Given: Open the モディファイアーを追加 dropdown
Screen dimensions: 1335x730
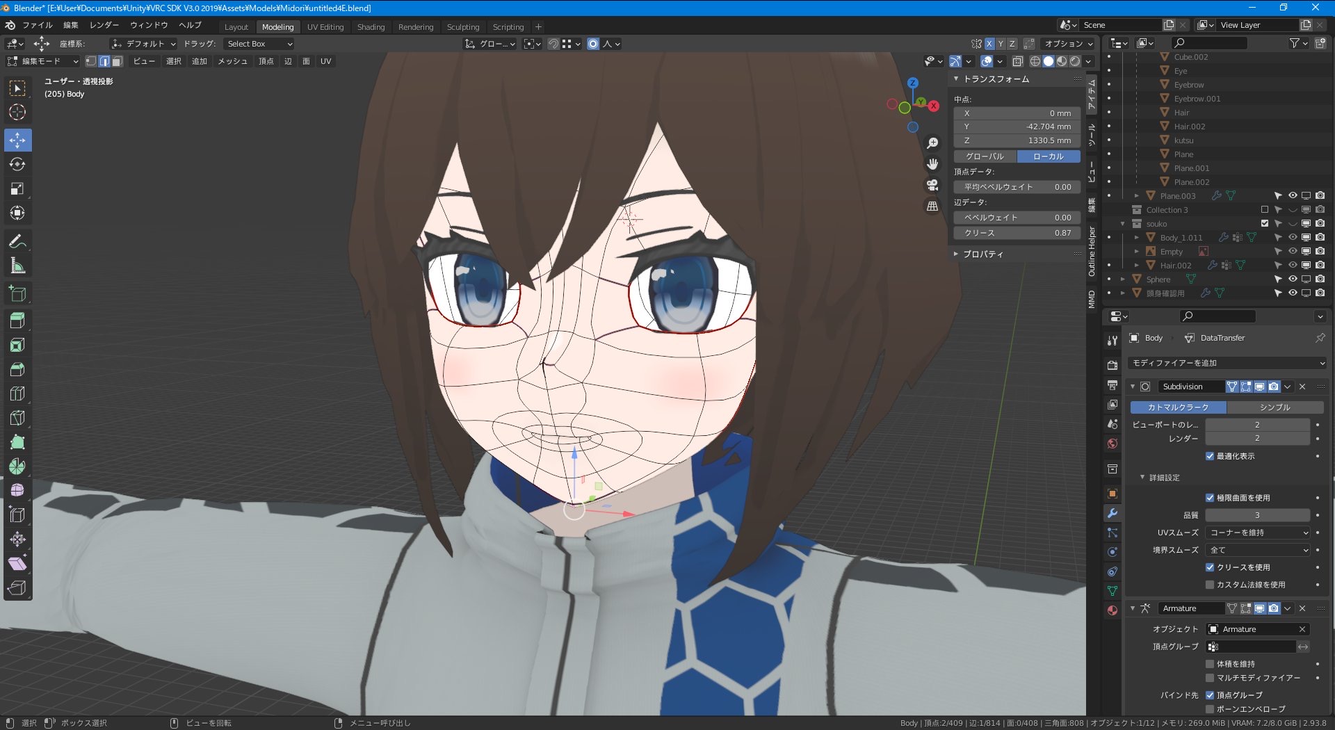Looking at the screenshot, I should point(1227,363).
